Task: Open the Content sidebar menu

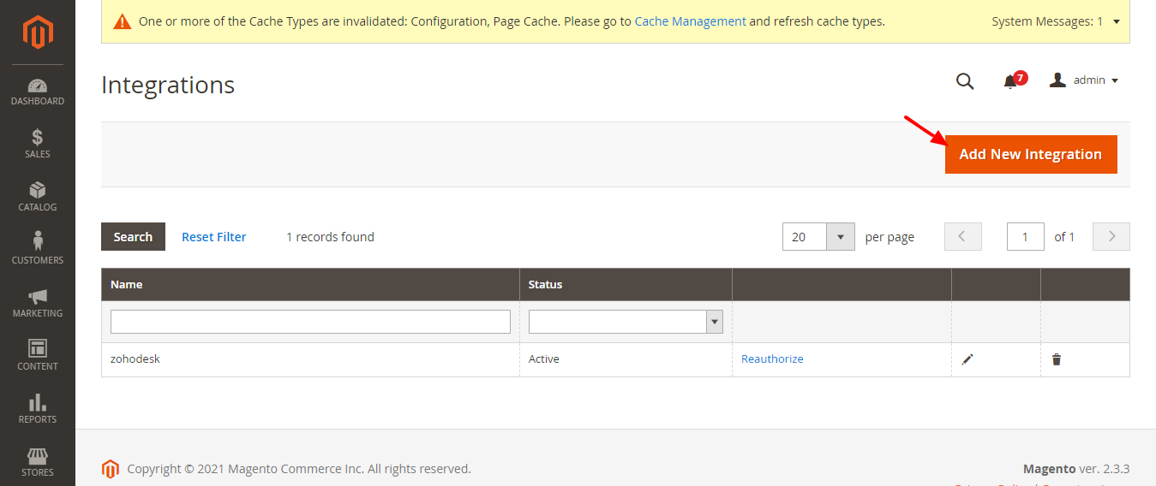Action: coord(38,355)
